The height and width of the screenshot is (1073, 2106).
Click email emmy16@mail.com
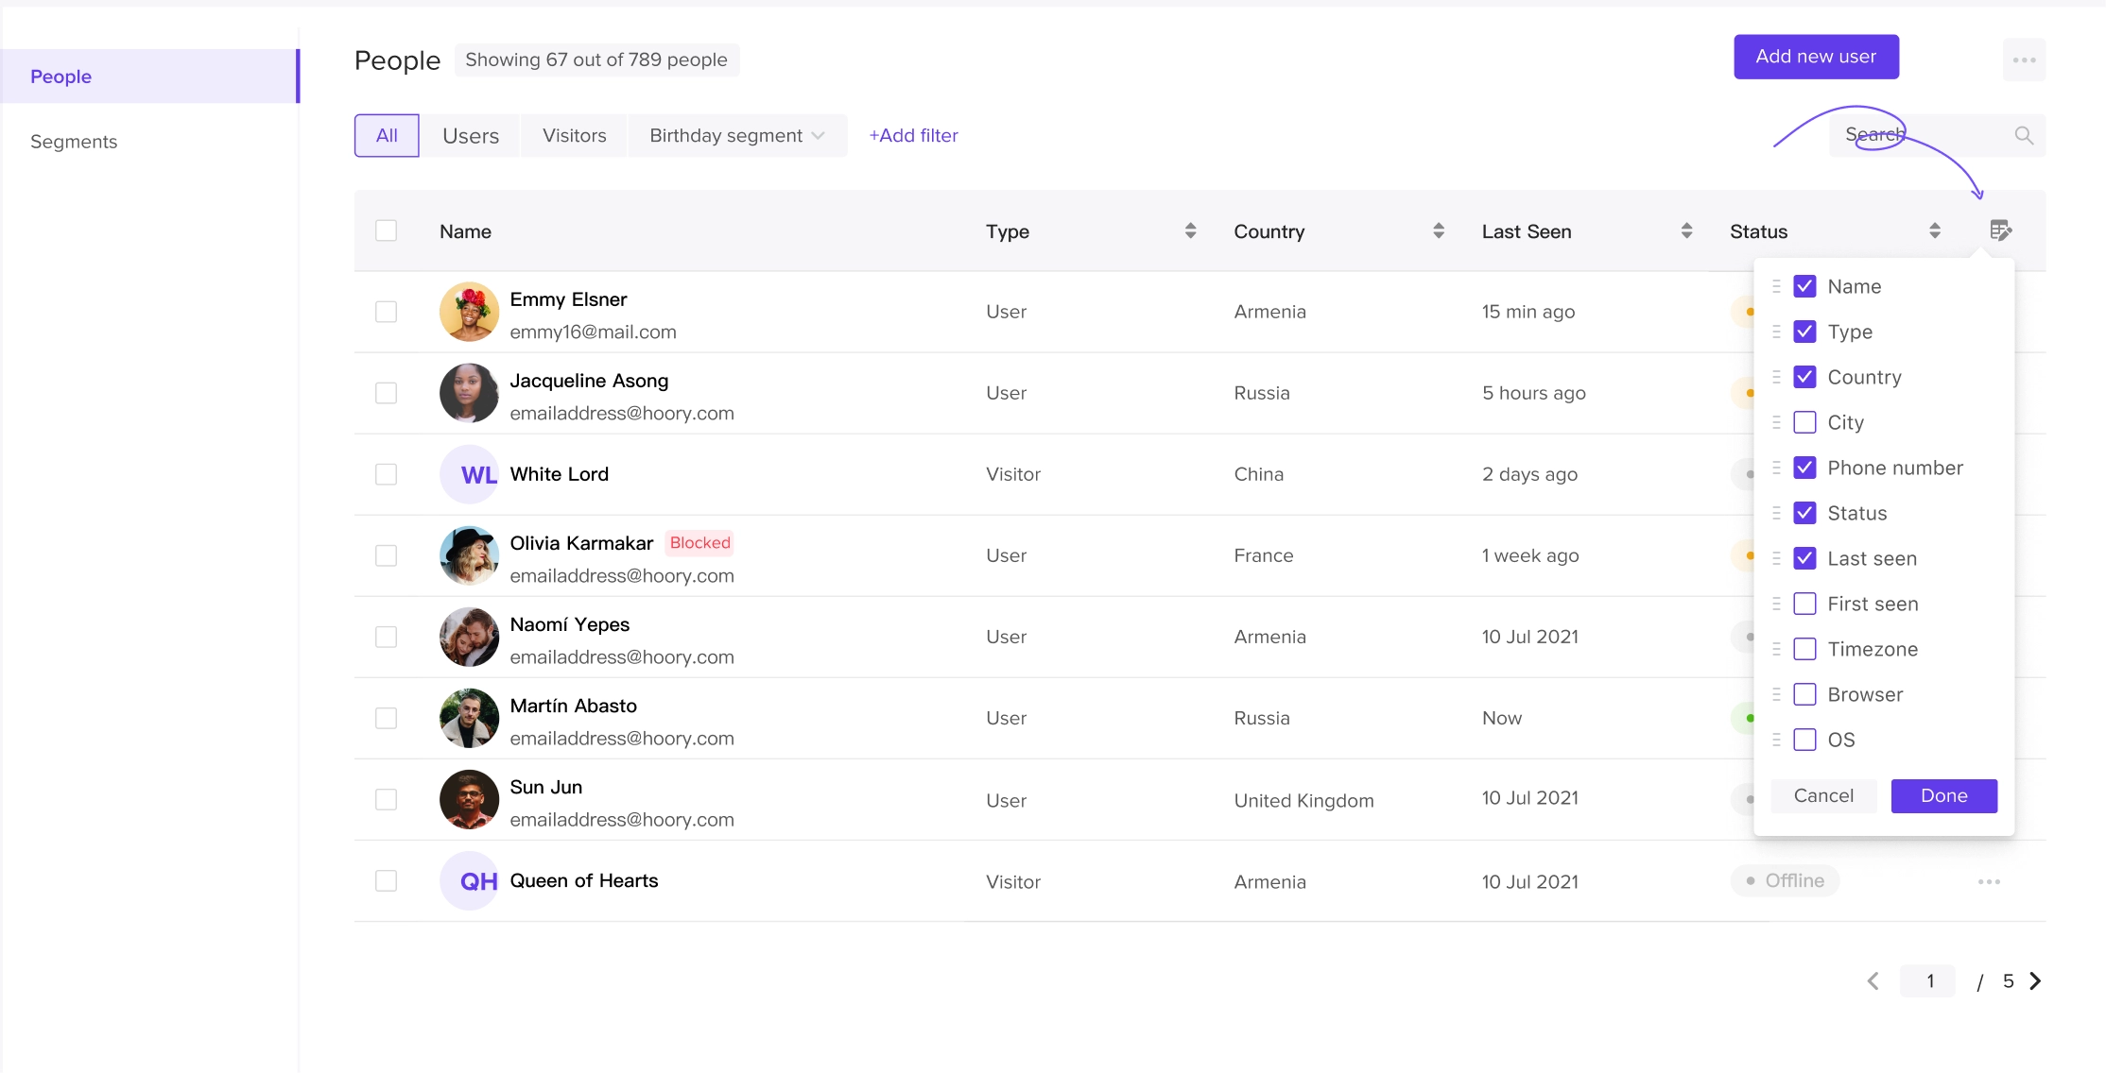593,332
